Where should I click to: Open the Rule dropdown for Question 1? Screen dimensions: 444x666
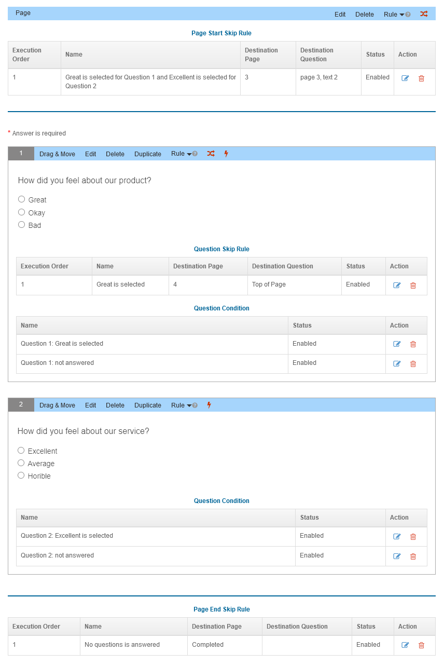tap(181, 154)
